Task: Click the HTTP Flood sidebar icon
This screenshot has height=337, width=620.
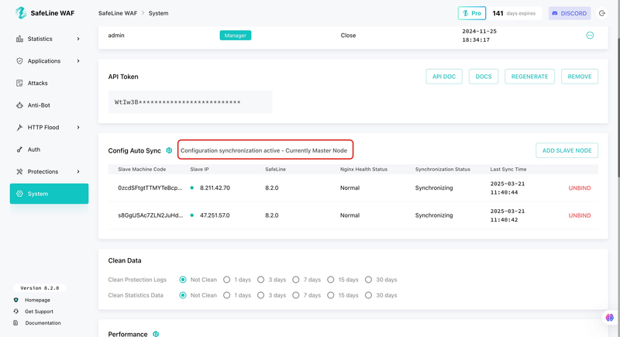Action: [19, 127]
